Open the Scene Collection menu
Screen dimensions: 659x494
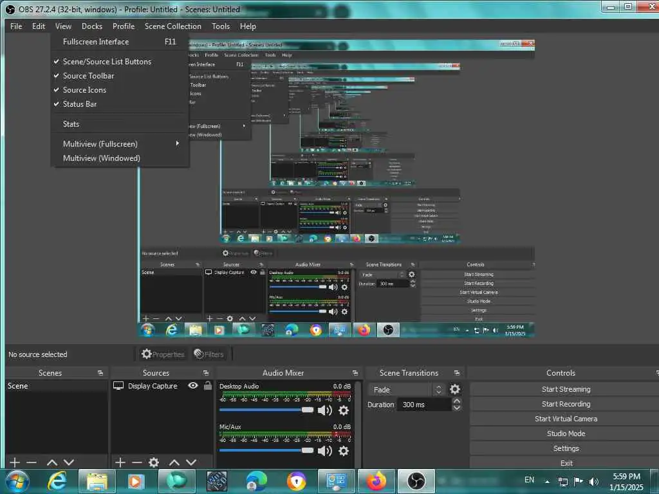[x=172, y=26]
